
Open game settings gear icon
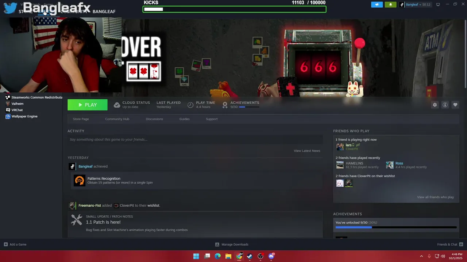click(435, 105)
